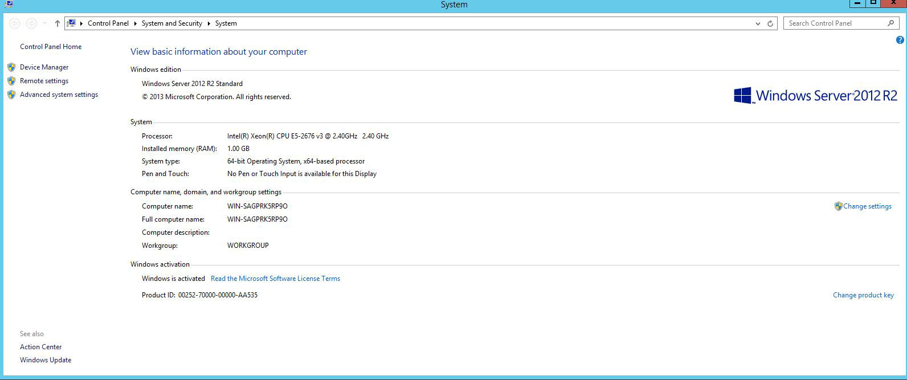Open the recent locations dropdown arrow

(45, 23)
